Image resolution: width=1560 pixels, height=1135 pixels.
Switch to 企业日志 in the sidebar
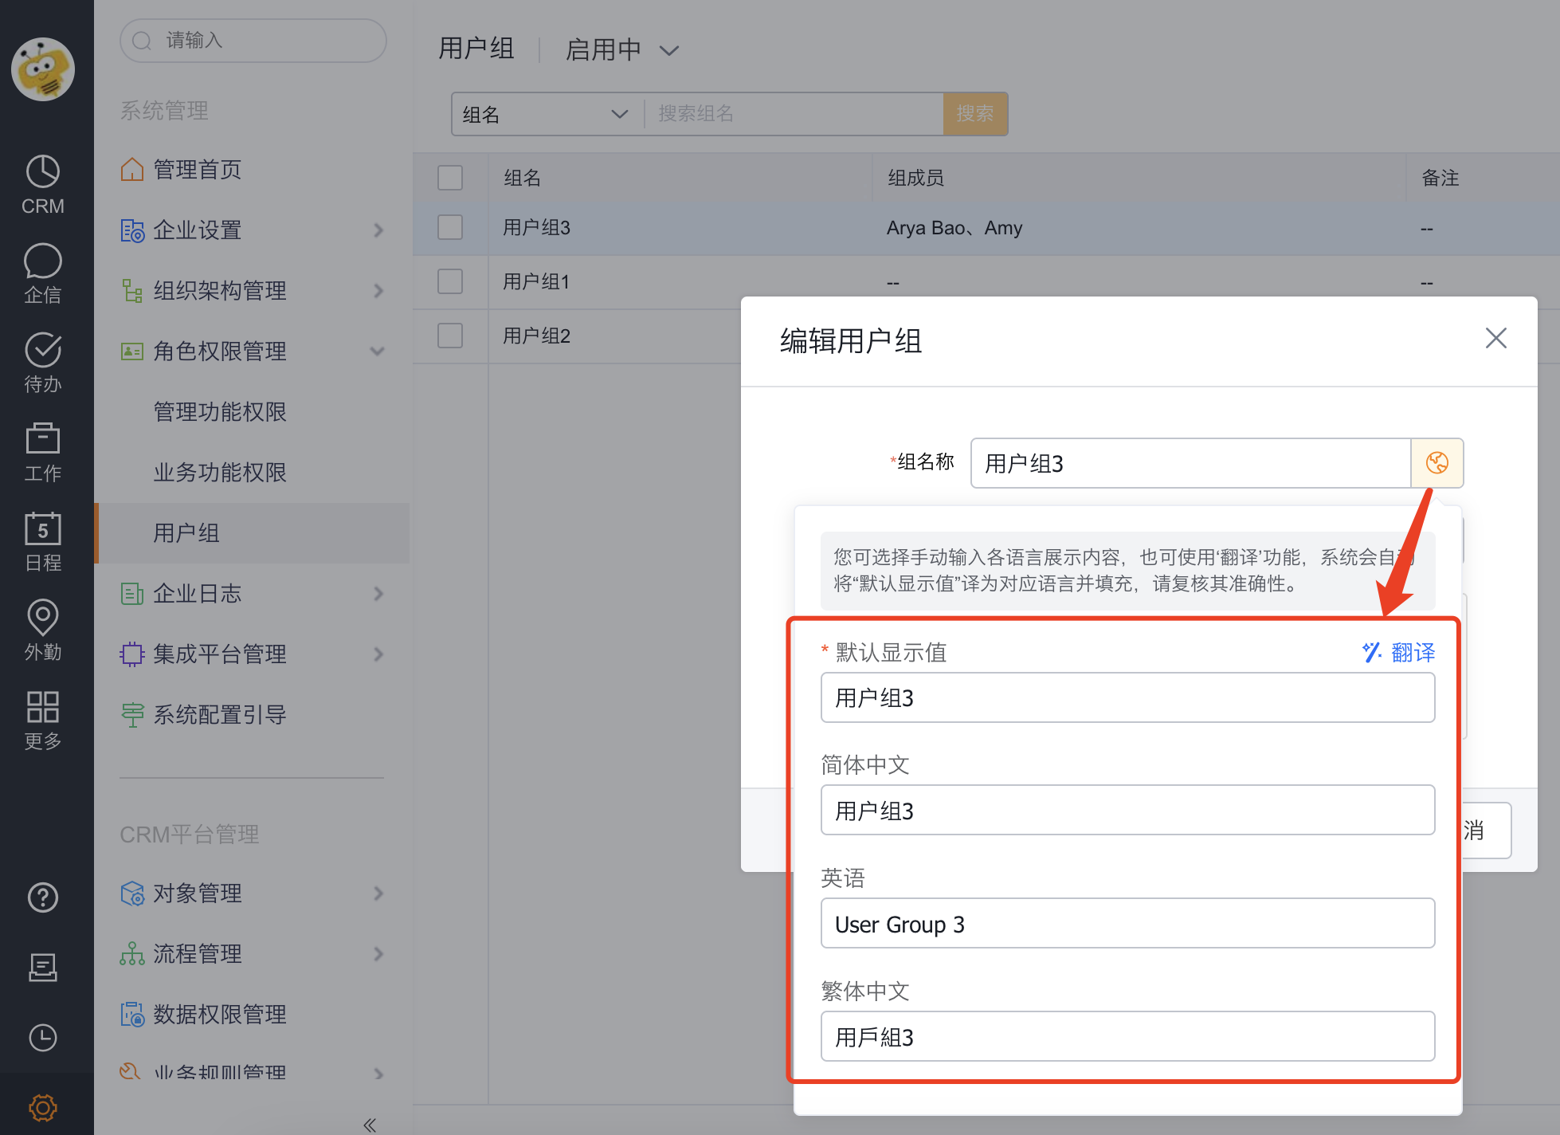[198, 593]
